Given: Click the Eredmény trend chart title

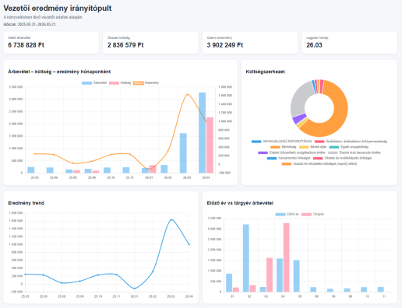Looking at the screenshot, I should [26, 203].
